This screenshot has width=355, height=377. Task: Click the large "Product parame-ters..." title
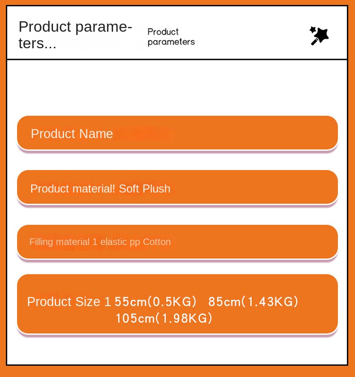(75, 35)
